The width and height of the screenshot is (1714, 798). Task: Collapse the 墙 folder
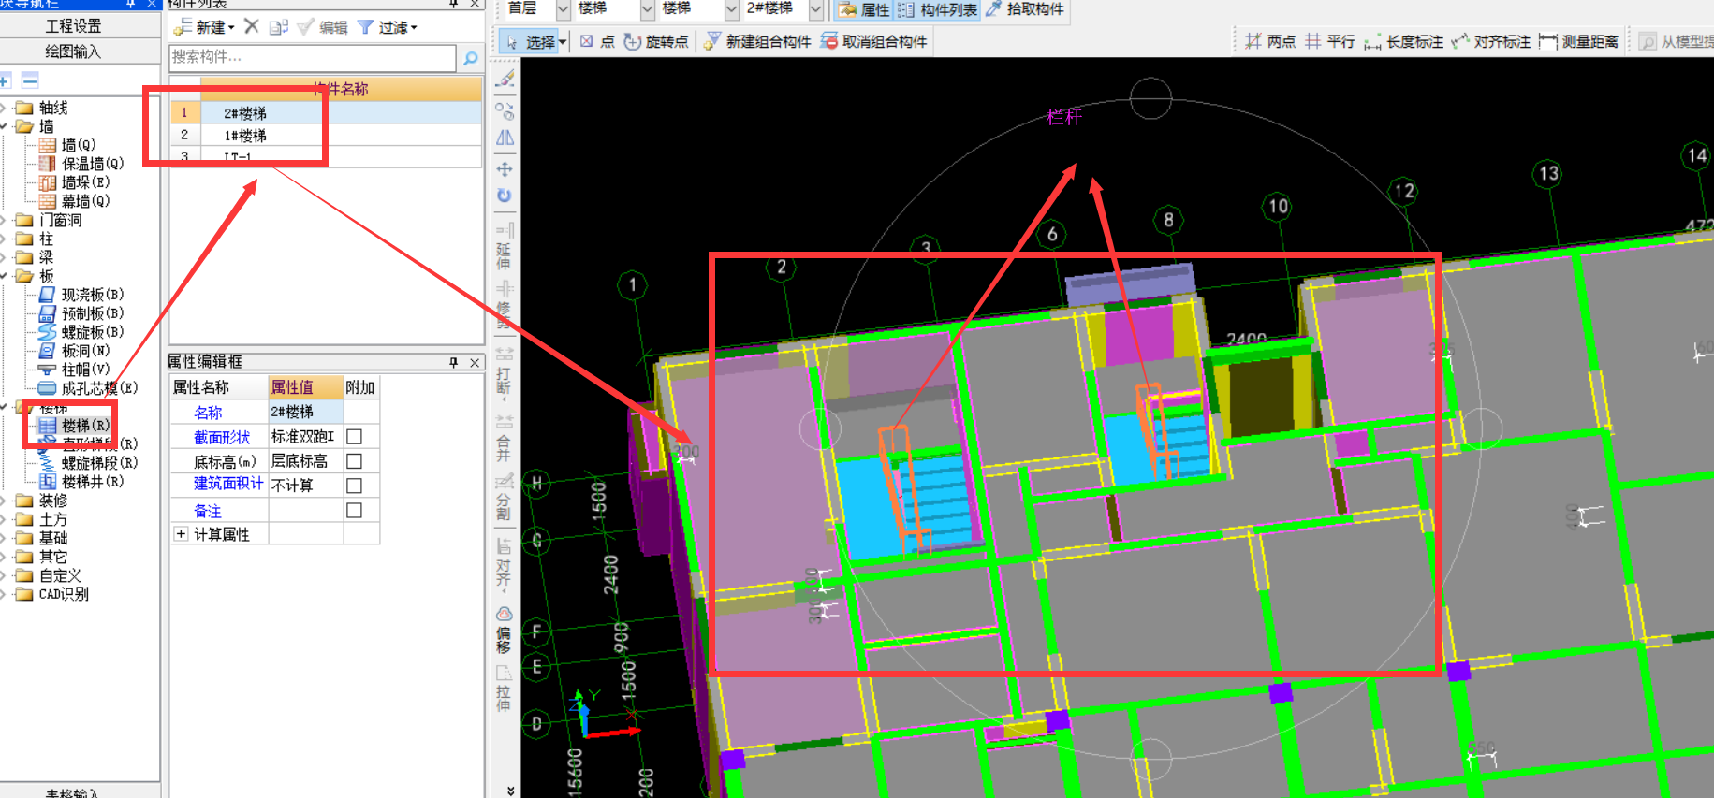tap(4, 126)
